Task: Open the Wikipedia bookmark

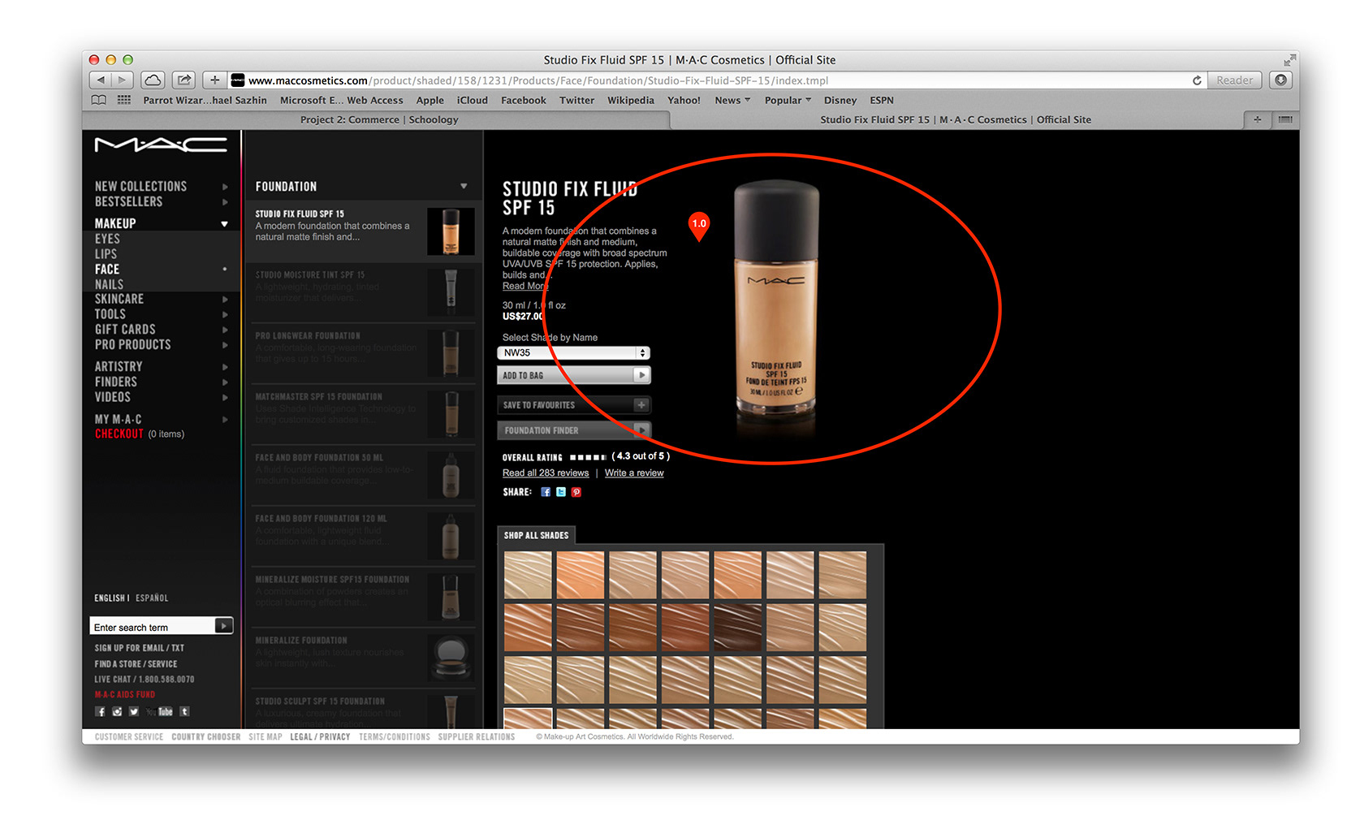Action: click(630, 100)
